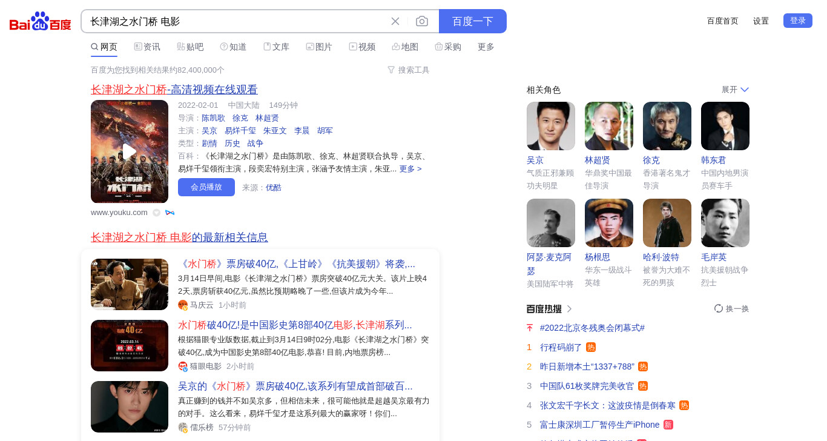The width and height of the screenshot is (827, 441).
Task: Click the 百度一下 search button
Action: tap(473, 21)
